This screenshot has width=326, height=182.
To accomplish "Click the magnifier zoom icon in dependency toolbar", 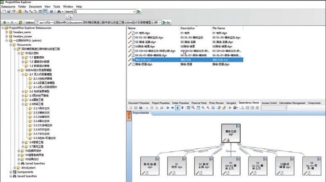I will click(193, 108).
